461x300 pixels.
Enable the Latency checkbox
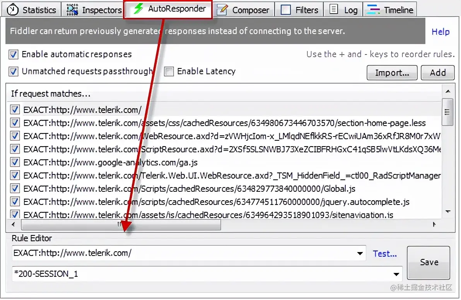tap(169, 72)
